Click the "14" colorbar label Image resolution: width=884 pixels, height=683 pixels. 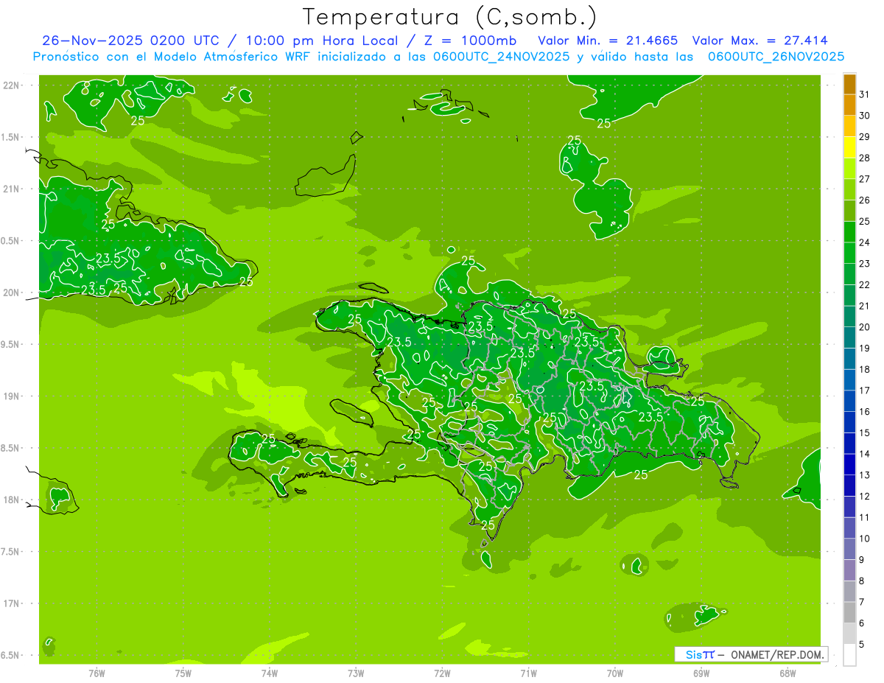tap(865, 454)
